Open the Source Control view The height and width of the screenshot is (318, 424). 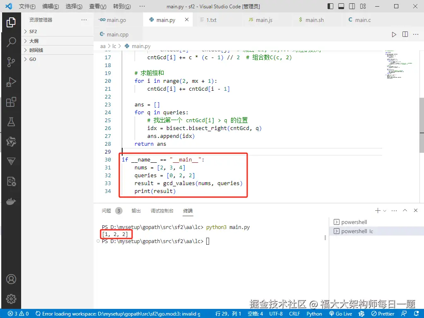coord(11,62)
